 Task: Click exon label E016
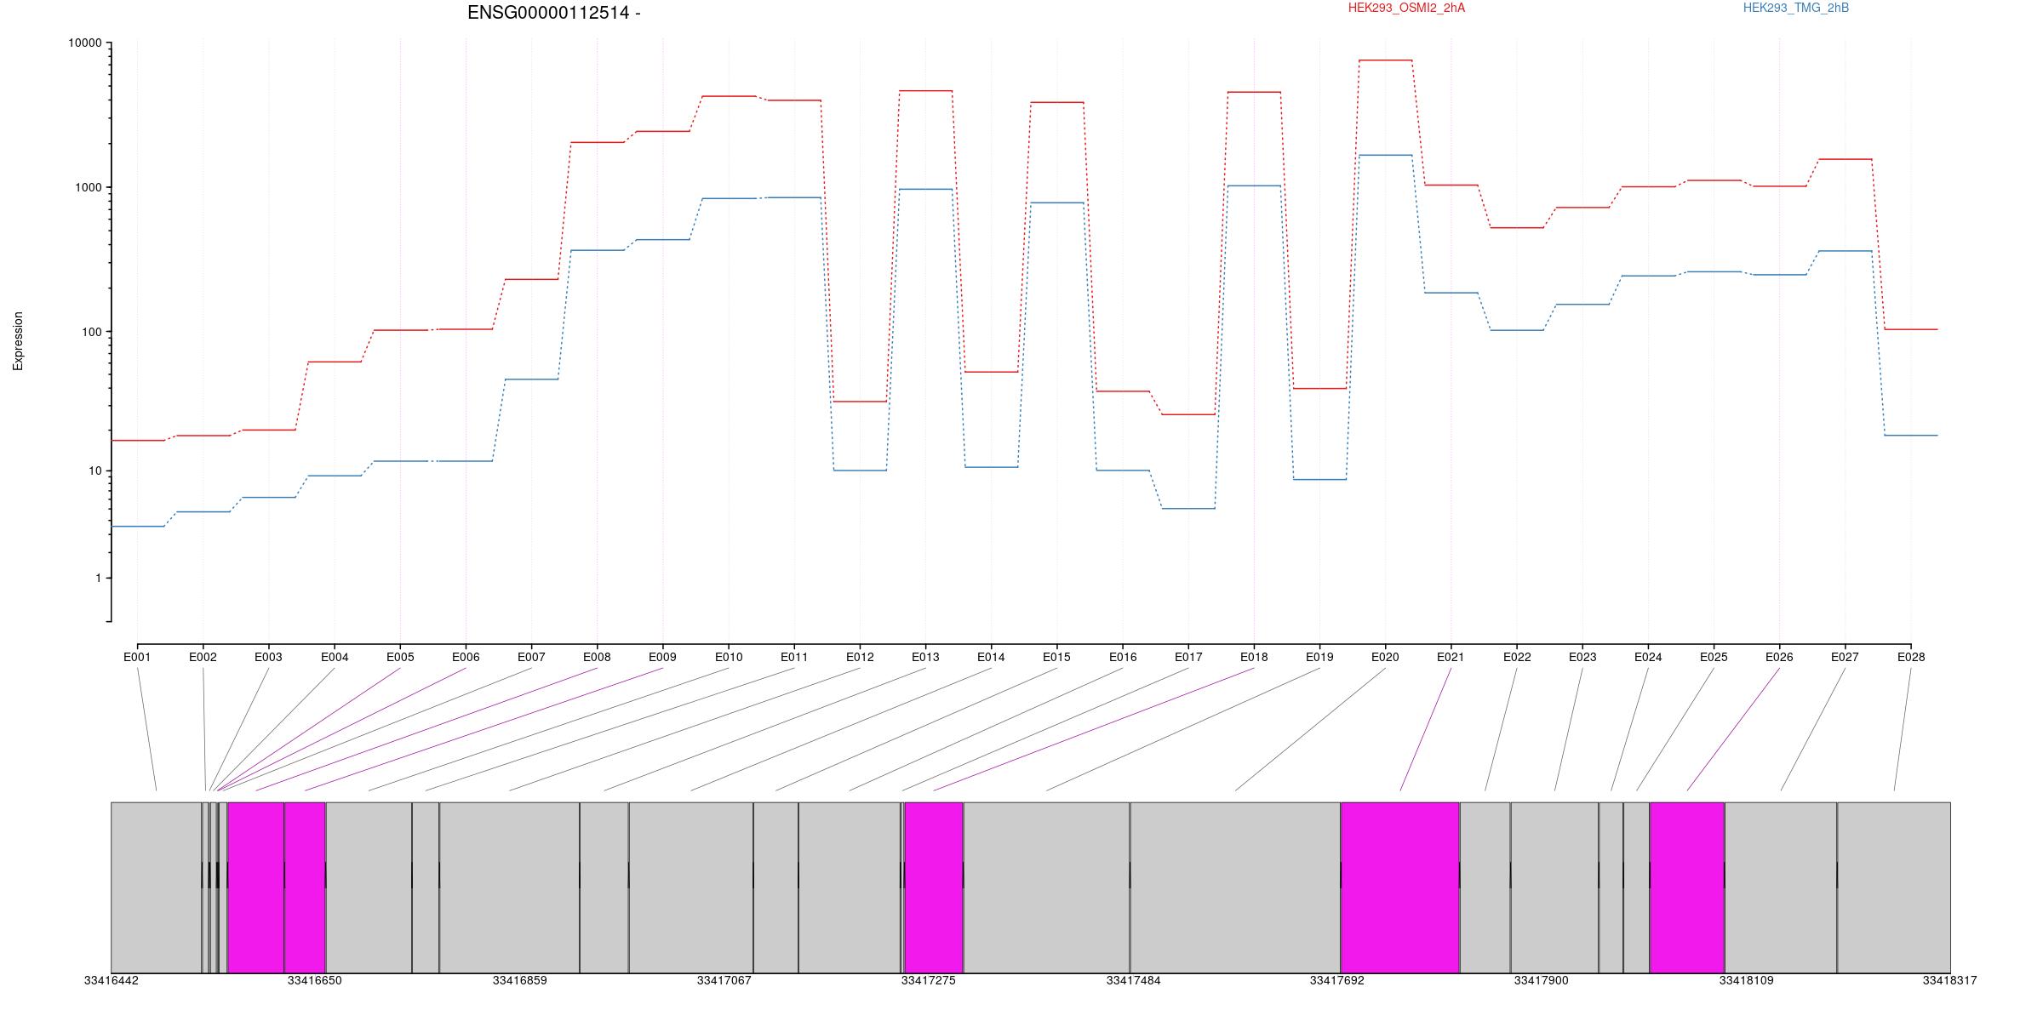[x=1123, y=657]
